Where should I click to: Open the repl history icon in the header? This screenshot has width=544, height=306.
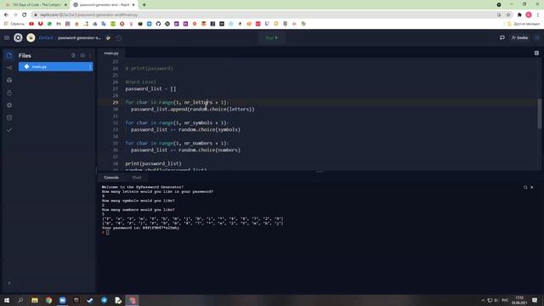(119, 37)
